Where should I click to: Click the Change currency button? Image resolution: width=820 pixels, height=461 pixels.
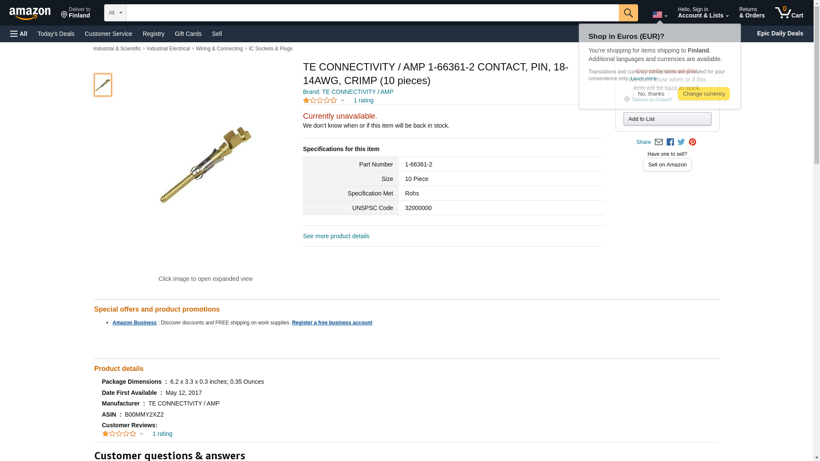click(703, 94)
